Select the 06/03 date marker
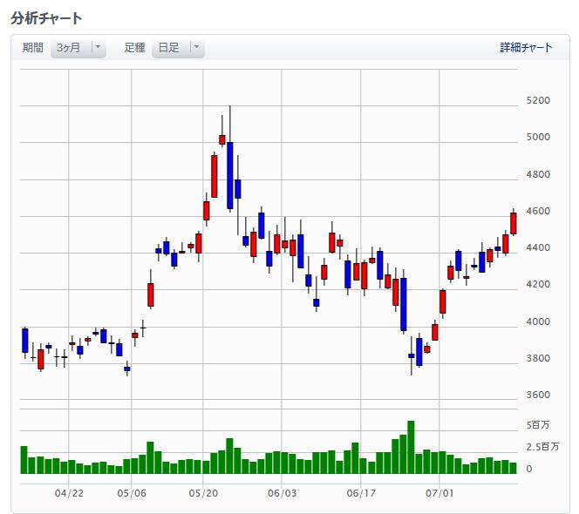The height and width of the screenshot is (514, 579). (x=282, y=493)
